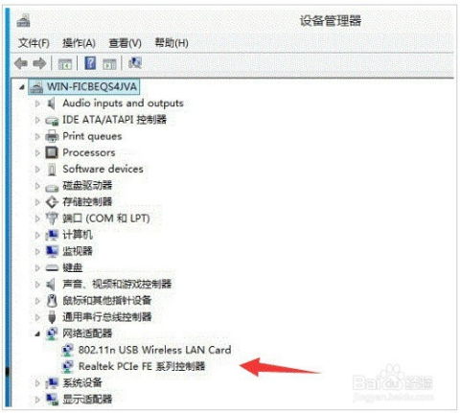Click the Scan for hardware changes icon
The image size is (460, 413).
(x=135, y=63)
